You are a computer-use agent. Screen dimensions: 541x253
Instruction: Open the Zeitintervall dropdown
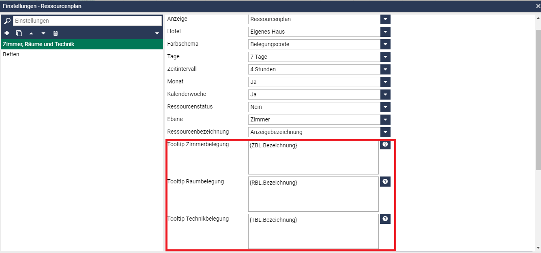pos(385,70)
